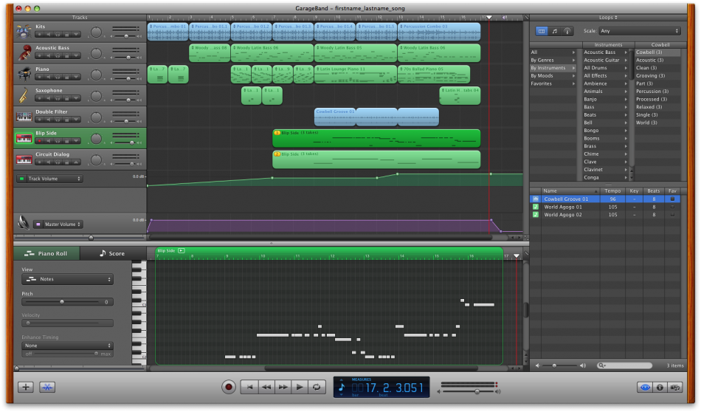701x412 pixels.
Task: Play the song
Action: point(300,387)
